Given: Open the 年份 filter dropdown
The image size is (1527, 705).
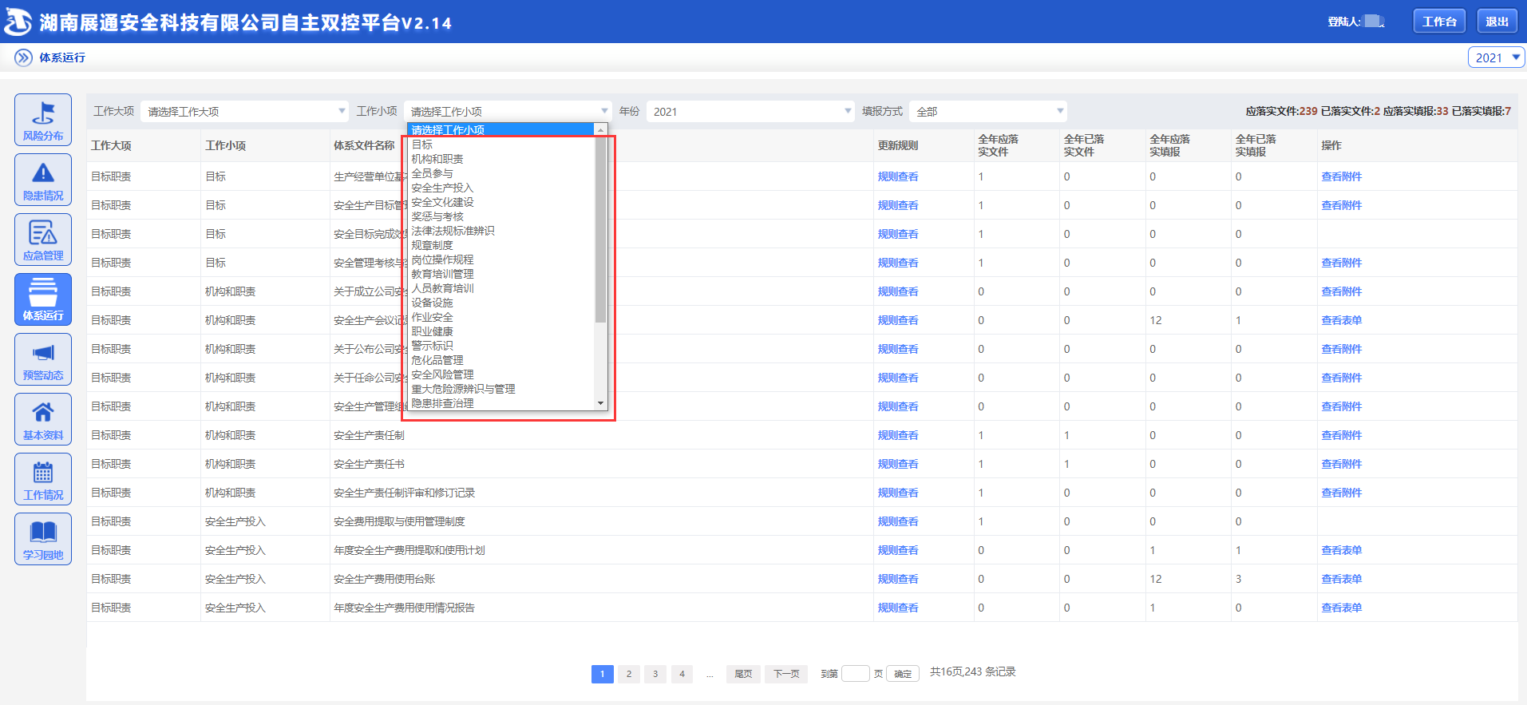Looking at the screenshot, I should [750, 112].
